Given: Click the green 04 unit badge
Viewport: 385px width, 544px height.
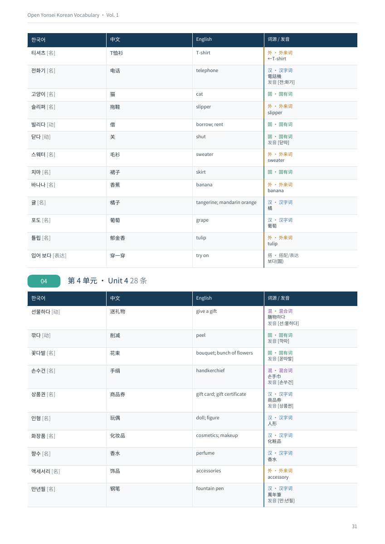Looking at the screenshot, I should click(44, 281).
